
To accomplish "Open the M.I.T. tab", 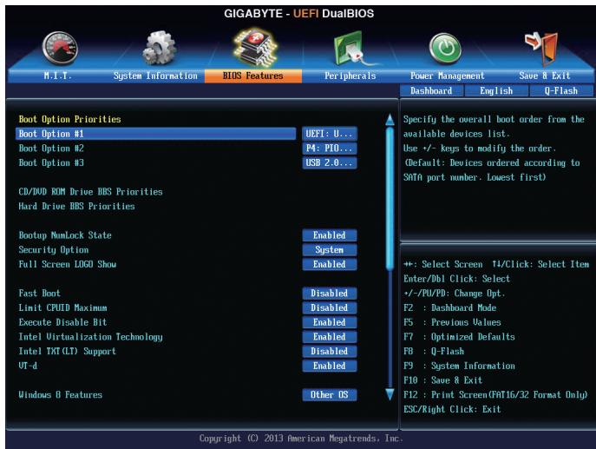I will click(x=57, y=76).
